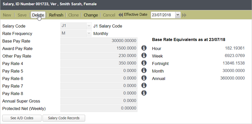The width and height of the screenshot is (252, 124).
Task: Click the 'Monthly' frequency description text
Action: 101,34
